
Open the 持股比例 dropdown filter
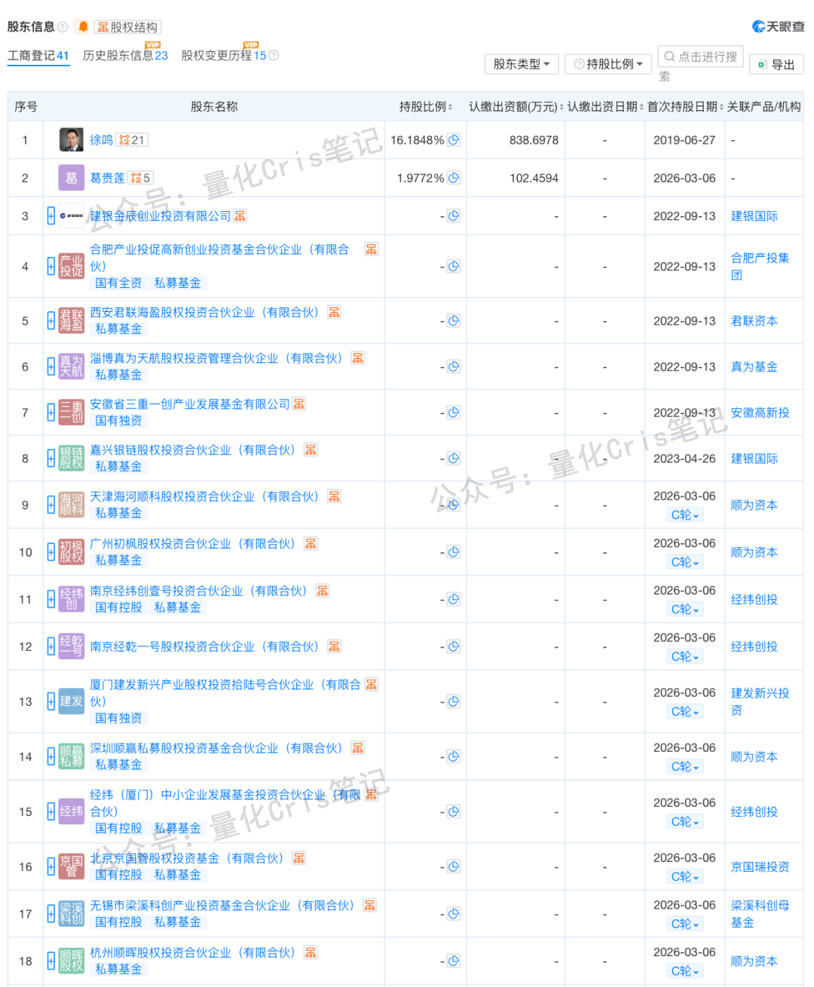click(x=609, y=64)
